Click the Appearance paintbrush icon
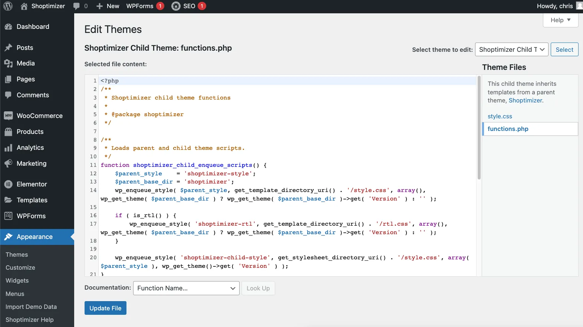 pos(8,237)
